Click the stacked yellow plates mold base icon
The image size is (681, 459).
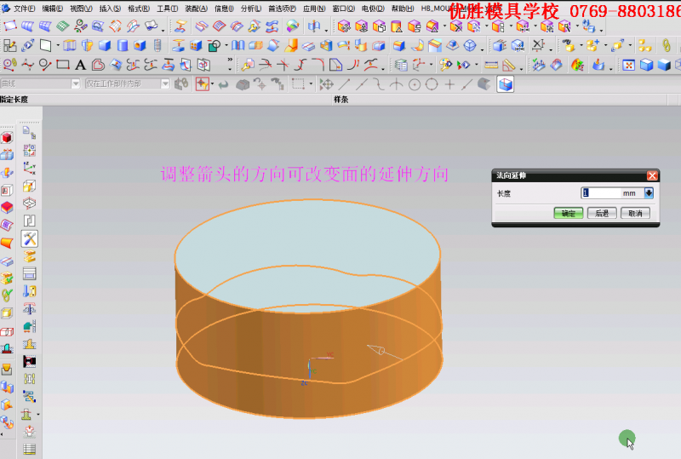click(30, 256)
